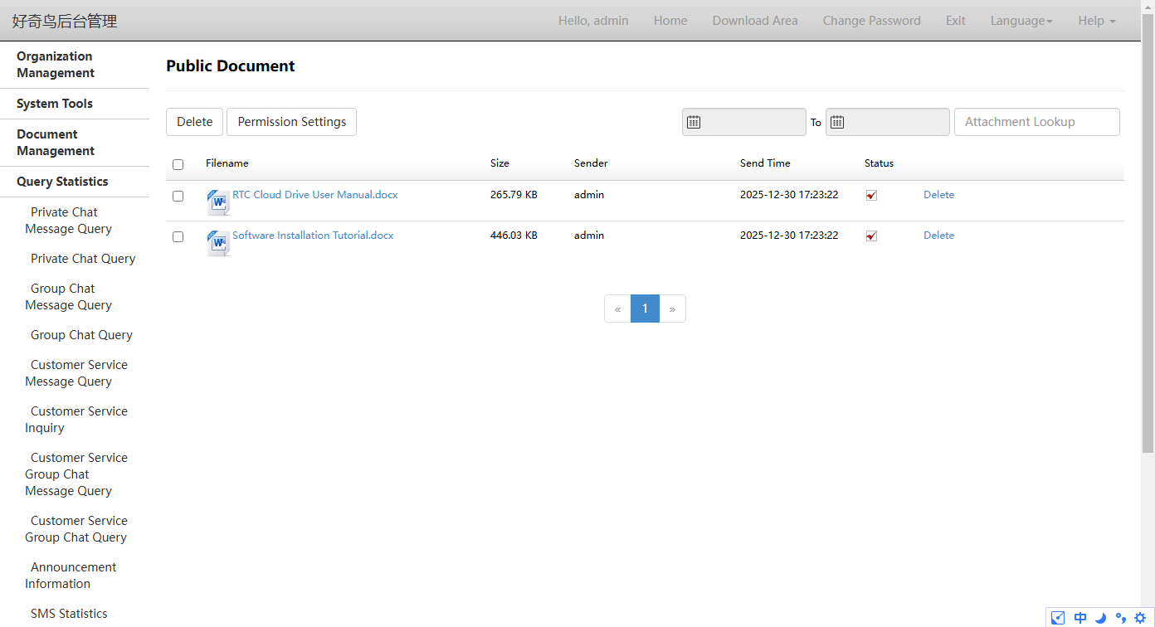
Task: Click the Word icon for RTC Cloud Drive manual
Action: (x=218, y=202)
